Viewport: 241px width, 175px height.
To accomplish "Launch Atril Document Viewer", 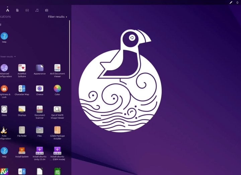I will click(x=57, y=71).
